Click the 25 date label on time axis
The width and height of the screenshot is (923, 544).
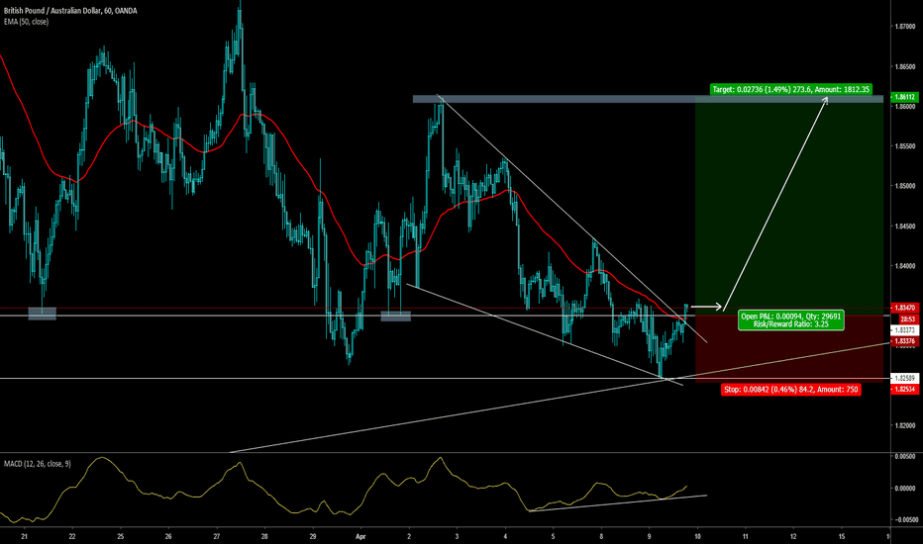(x=120, y=536)
